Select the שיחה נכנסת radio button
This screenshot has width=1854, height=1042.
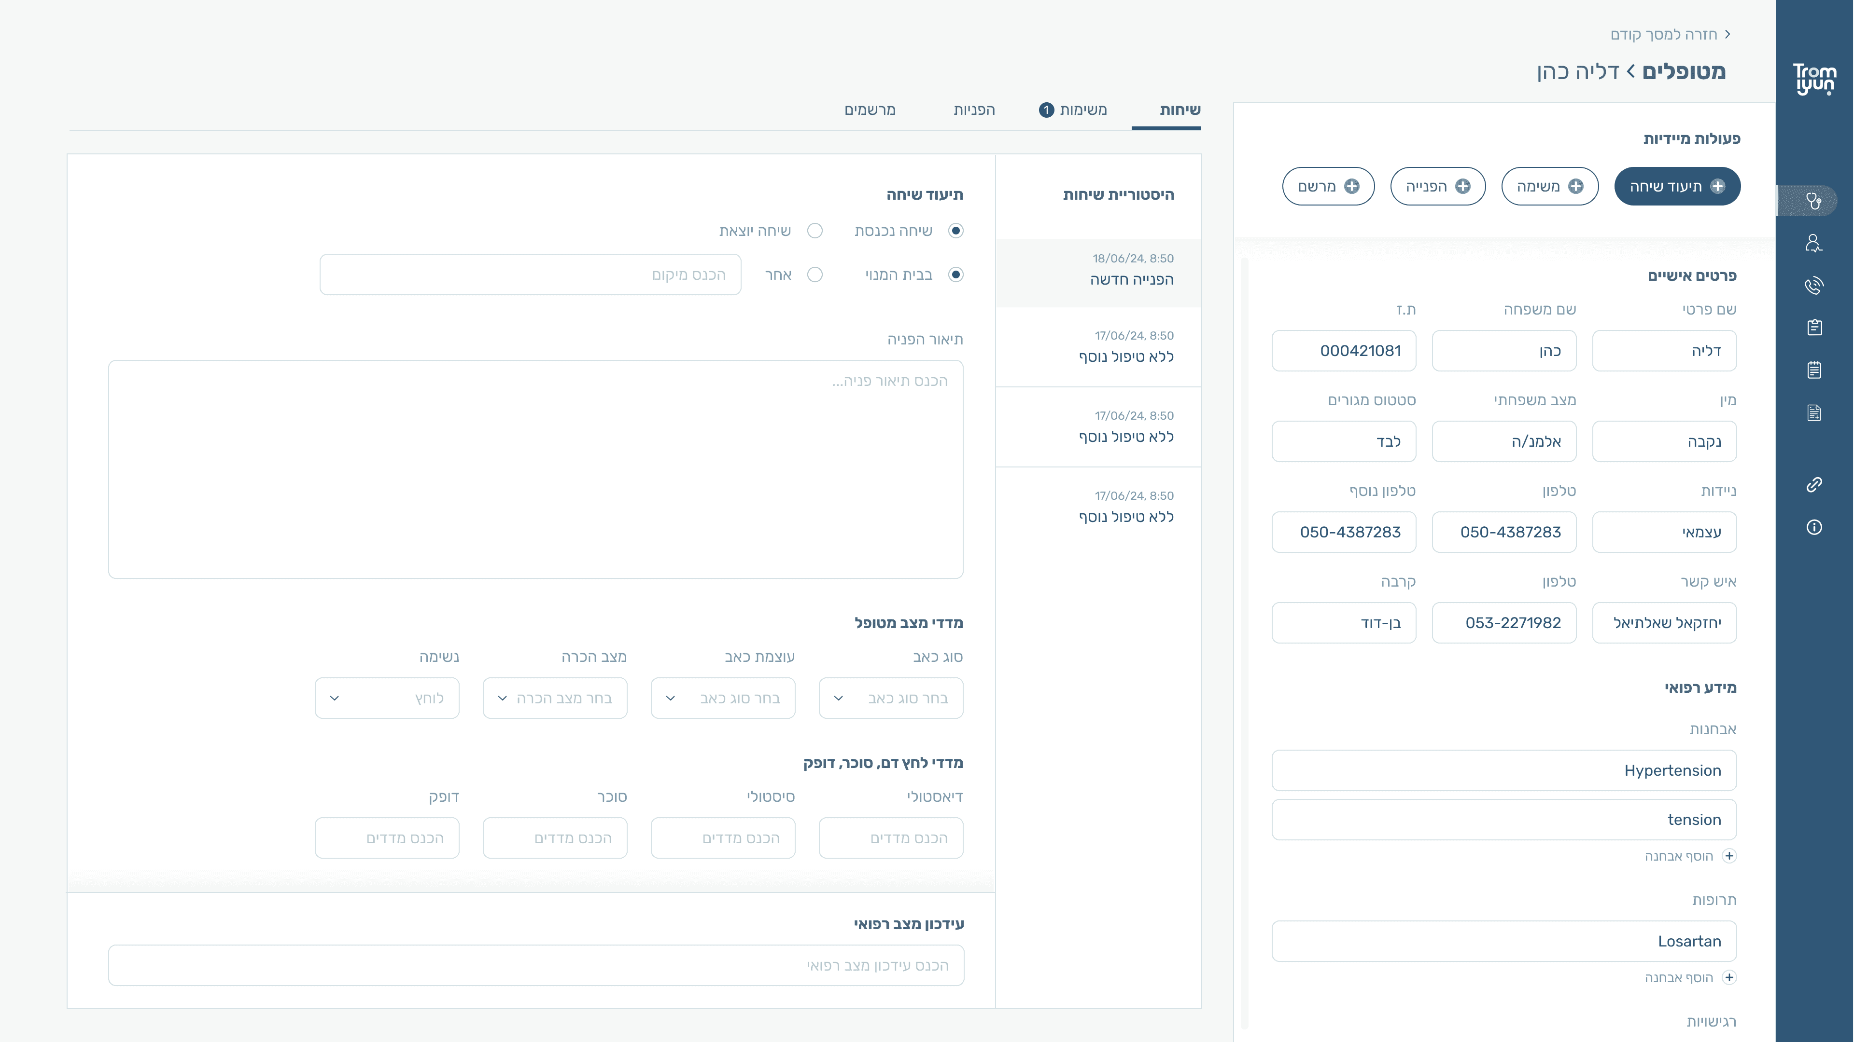pos(956,231)
